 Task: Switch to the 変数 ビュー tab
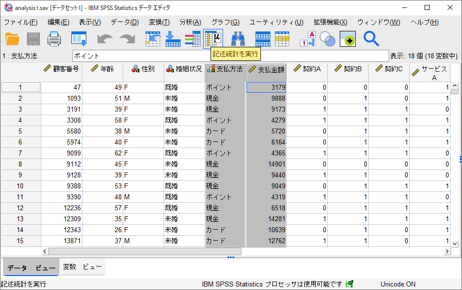point(82,267)
